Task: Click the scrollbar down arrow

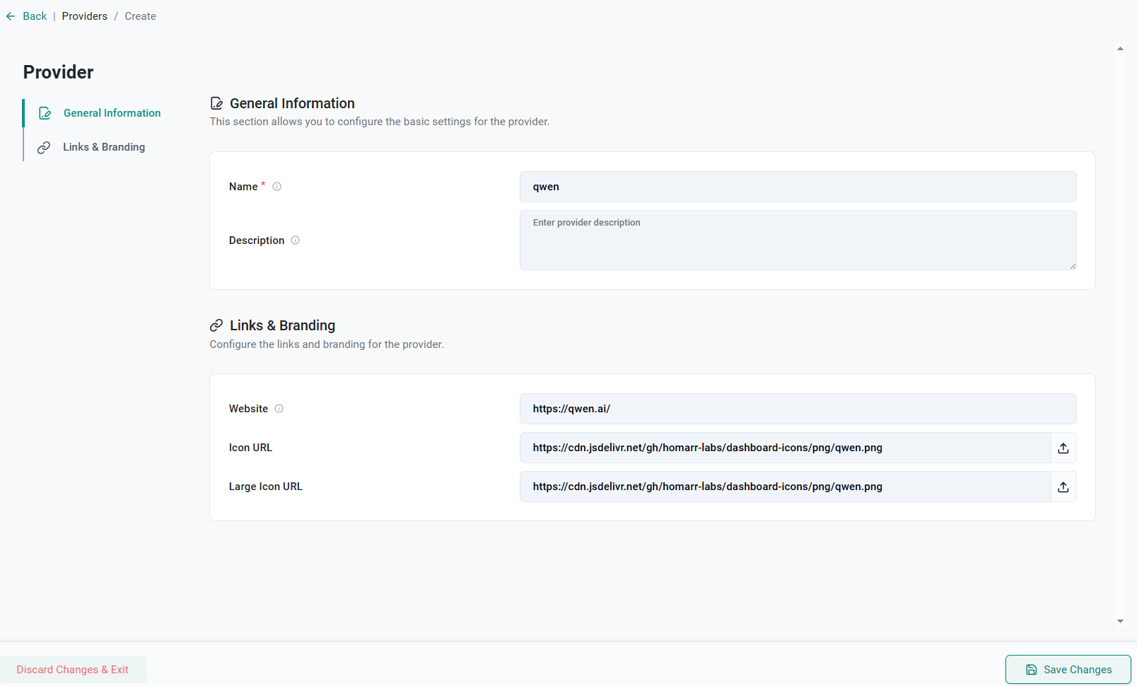Action: click(x=1120, y=622)
